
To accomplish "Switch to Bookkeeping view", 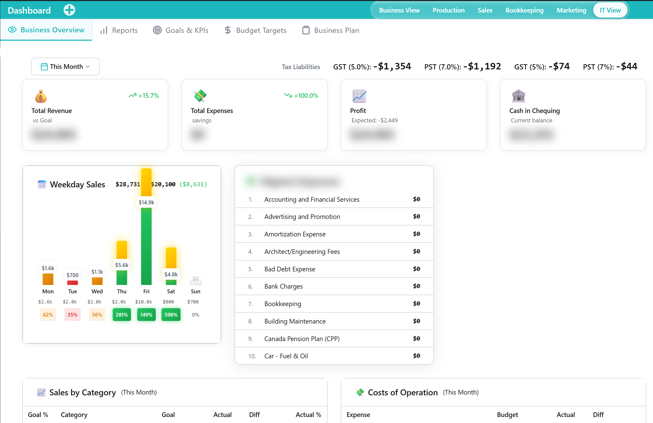I will [524, 10].
